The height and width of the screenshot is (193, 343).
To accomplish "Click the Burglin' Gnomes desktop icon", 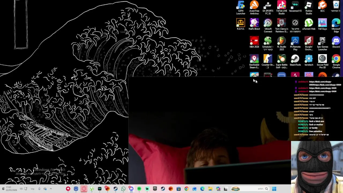I will coord(309,44).
